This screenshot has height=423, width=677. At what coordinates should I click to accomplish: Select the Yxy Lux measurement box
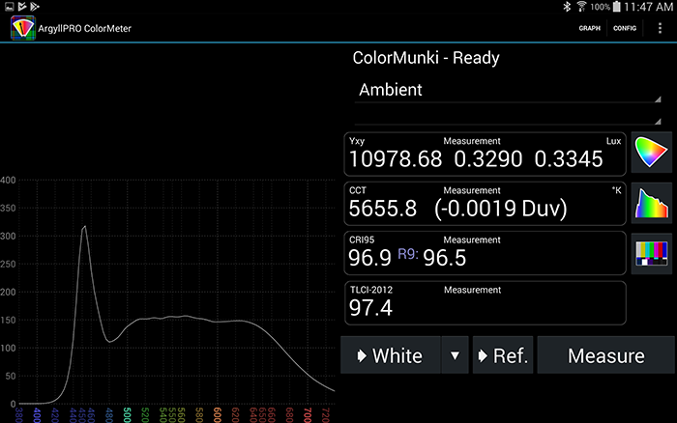(485, 154)
